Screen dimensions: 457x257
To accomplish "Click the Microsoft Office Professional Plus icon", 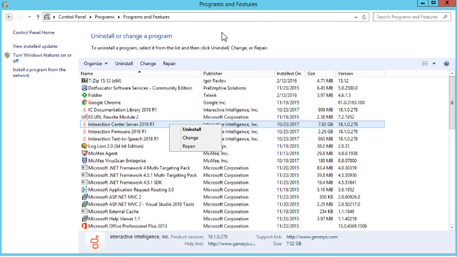I will pyautogui.click(x=84, y=226).
